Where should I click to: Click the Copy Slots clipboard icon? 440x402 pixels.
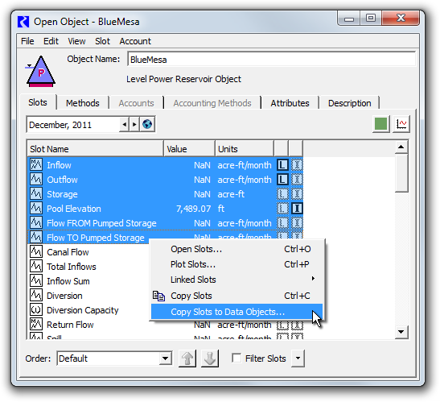point(158,296)
